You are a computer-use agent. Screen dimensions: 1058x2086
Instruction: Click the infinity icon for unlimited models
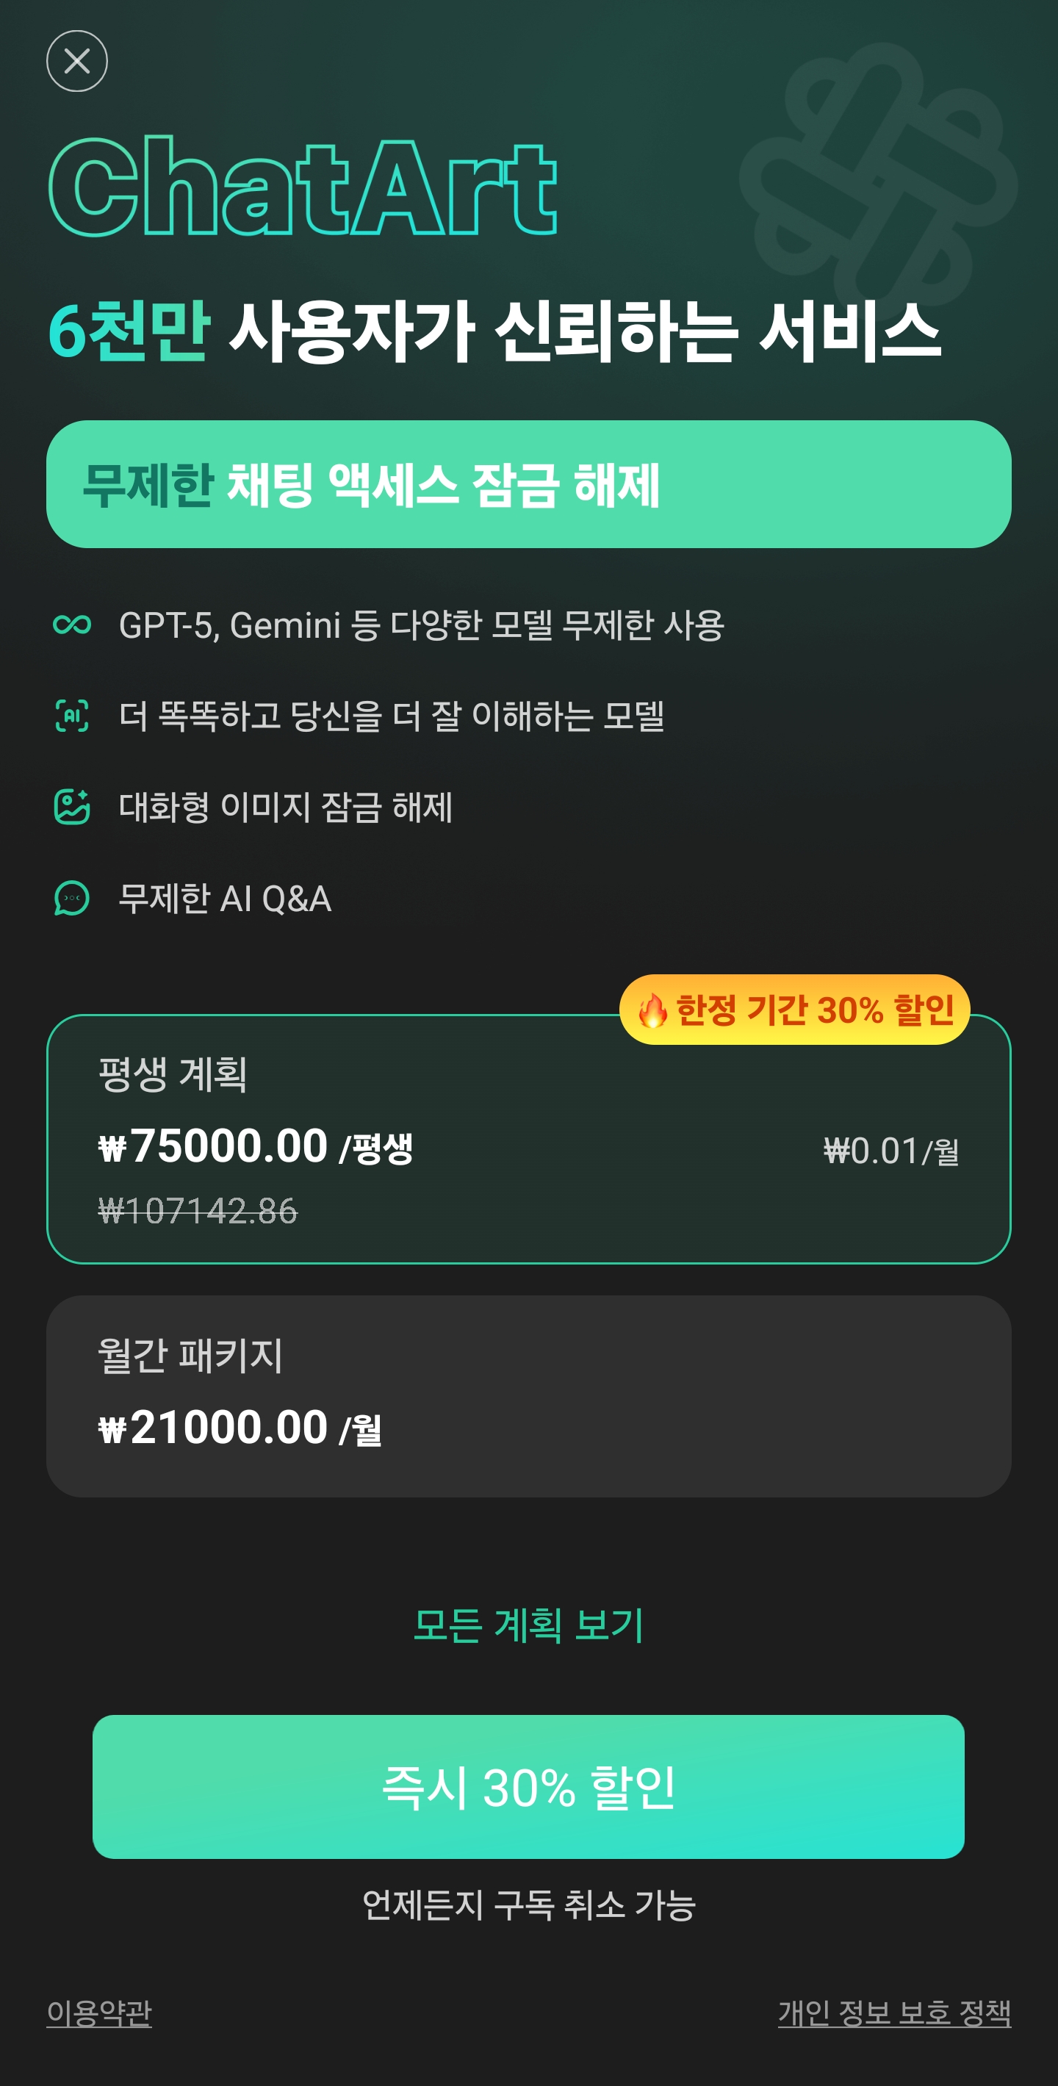point(72,625)
